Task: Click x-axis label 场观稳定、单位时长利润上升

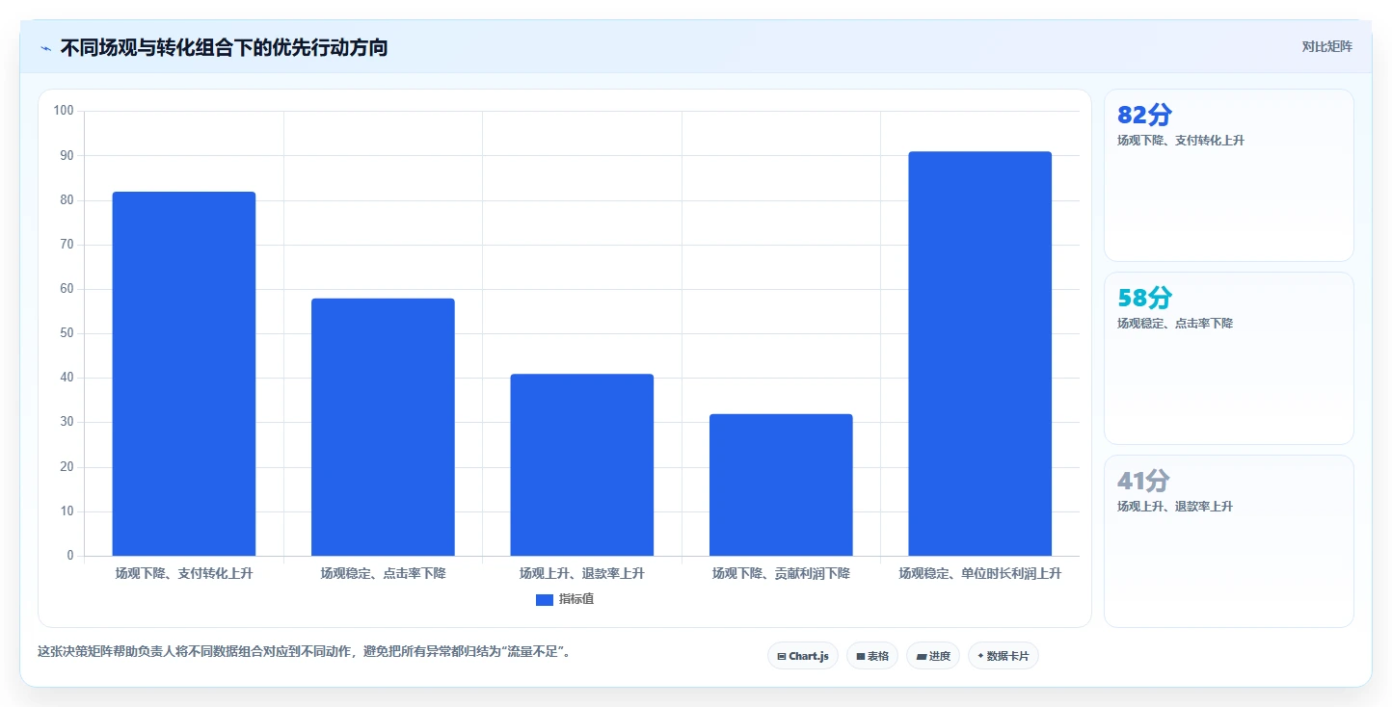Action: point(979,573)
